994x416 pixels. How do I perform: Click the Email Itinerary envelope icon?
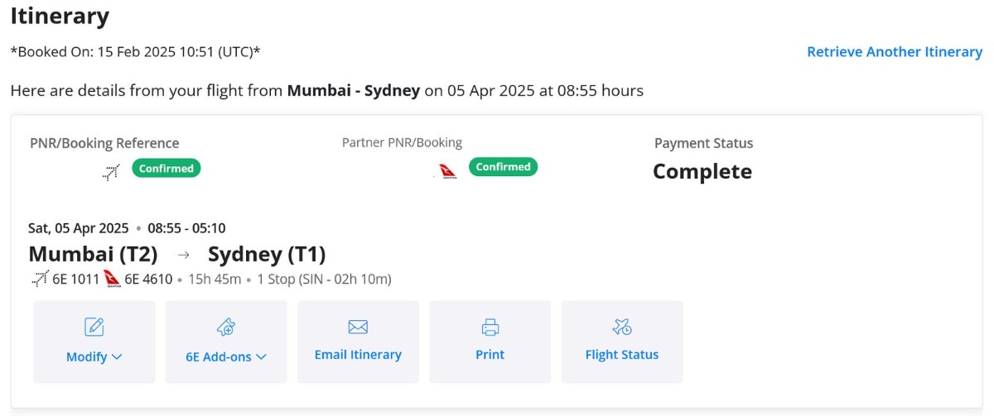tap(358, 327)
